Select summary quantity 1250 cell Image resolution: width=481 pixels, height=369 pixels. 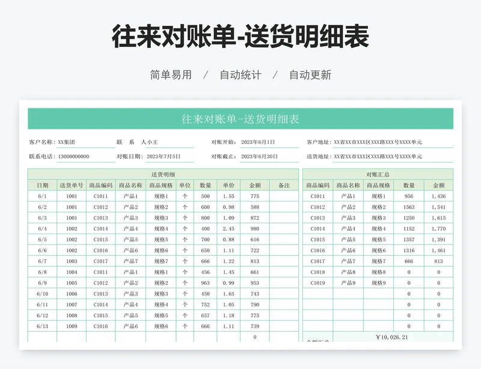409,218
